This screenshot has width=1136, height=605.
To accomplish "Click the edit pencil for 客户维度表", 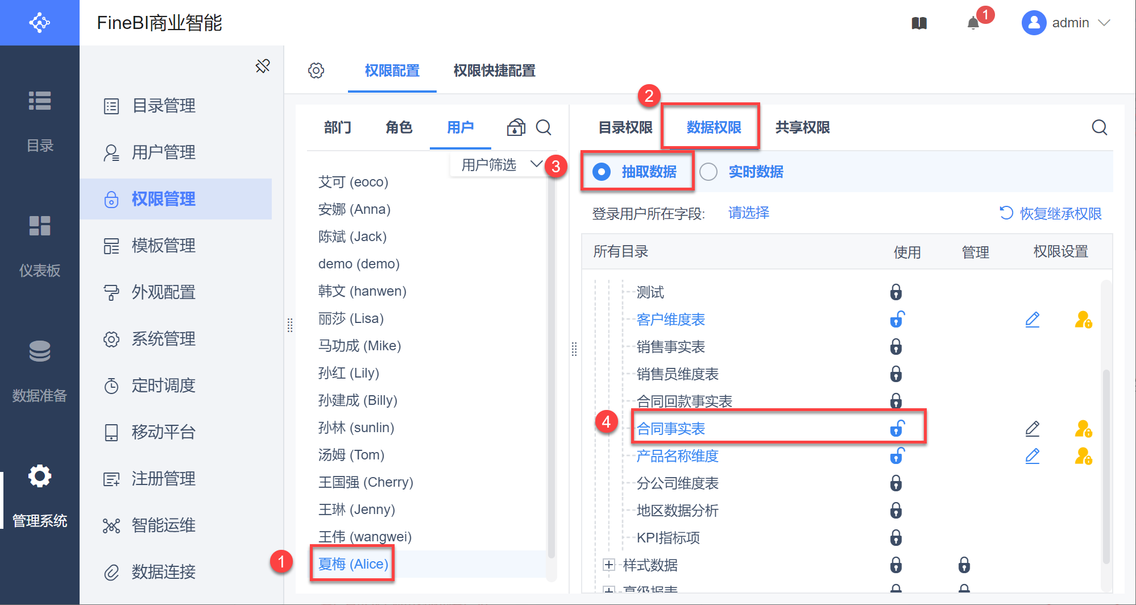I will coord(1032,320).
